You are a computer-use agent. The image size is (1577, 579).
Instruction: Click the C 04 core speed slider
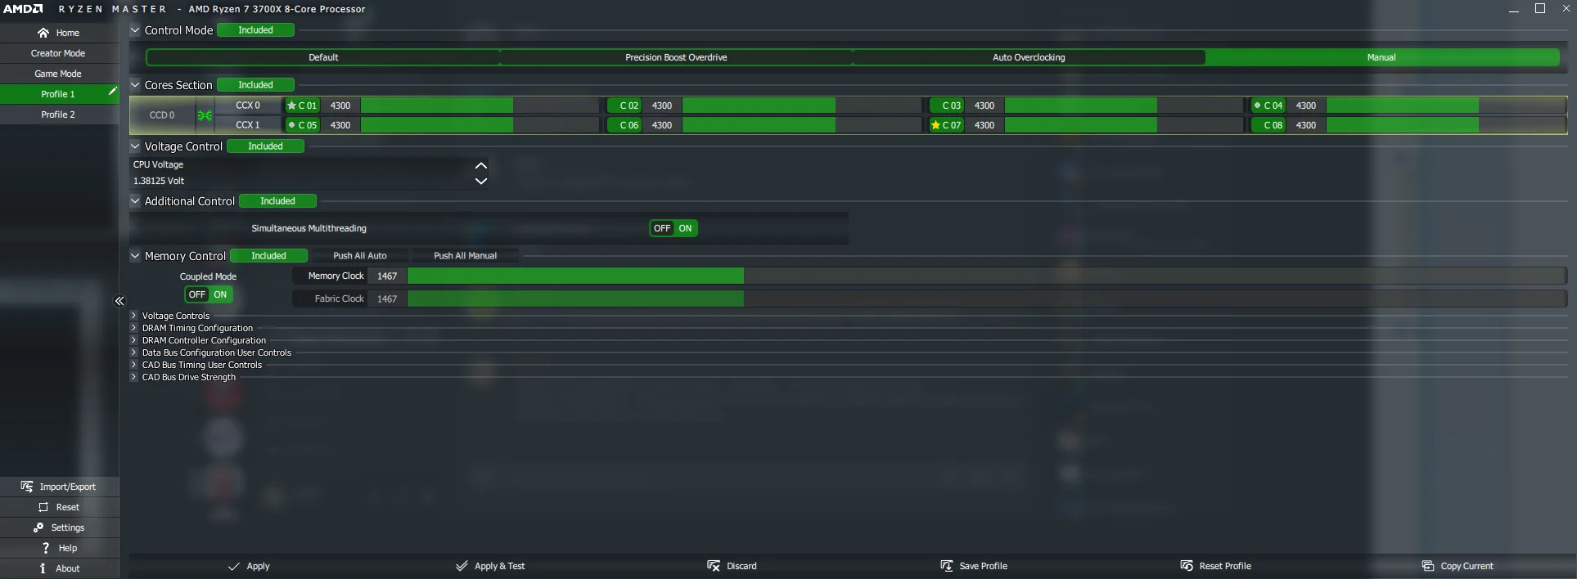[1446, 105]
